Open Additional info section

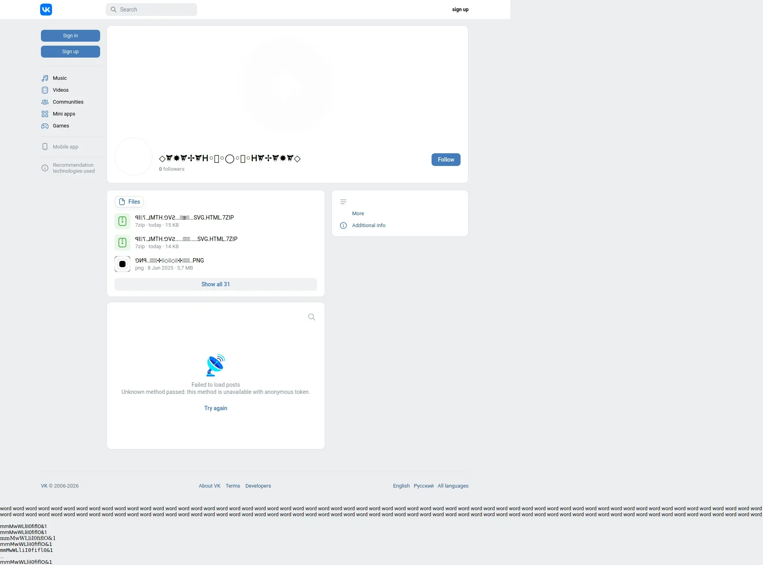click(x=368, y=226)
